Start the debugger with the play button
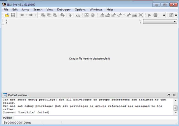Screen dimensions: 179x126 (x=149, y=15)
